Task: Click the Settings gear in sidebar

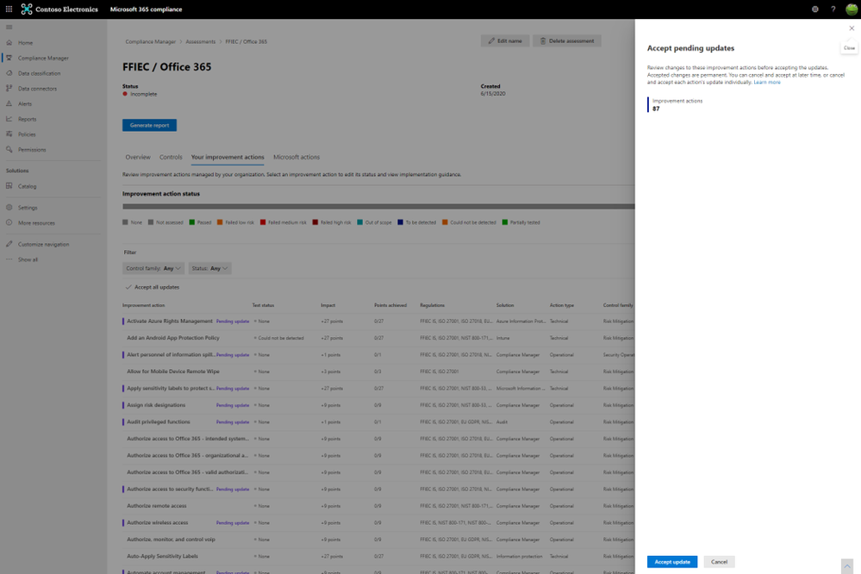Action: (9, 208)
